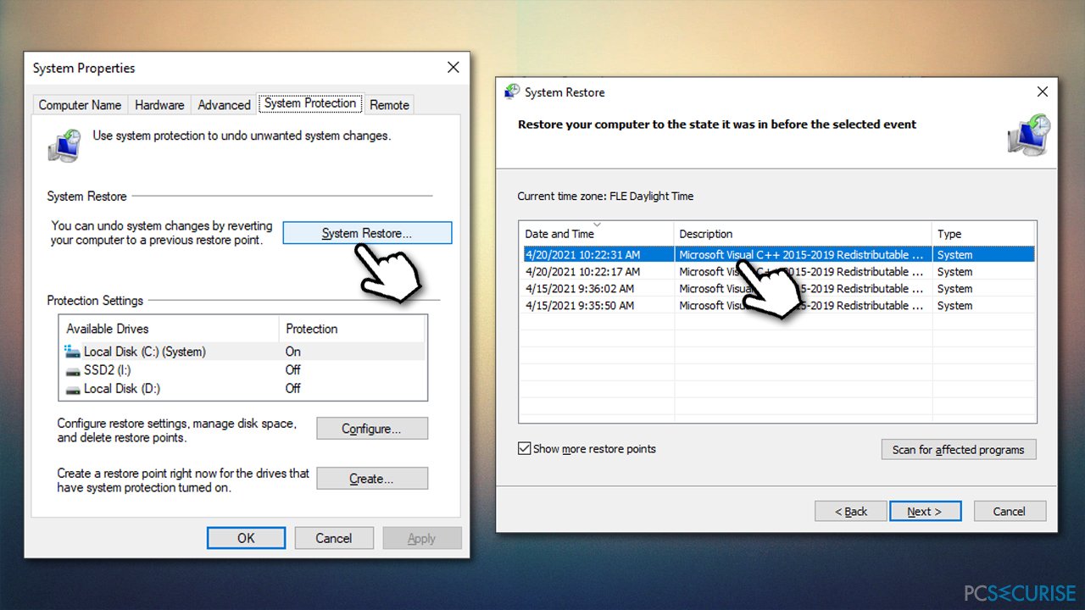Select the Local Disk (D:) drive row
Screen dimensions: 1085x610
click(x=242, y=389)
